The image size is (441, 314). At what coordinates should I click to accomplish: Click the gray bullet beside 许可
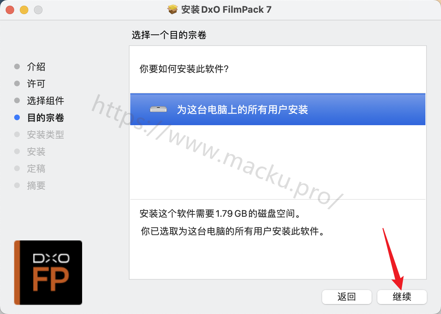(17, 84)
